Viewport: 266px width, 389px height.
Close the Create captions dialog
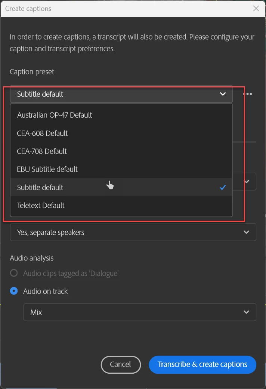click(x=256, y=9)
